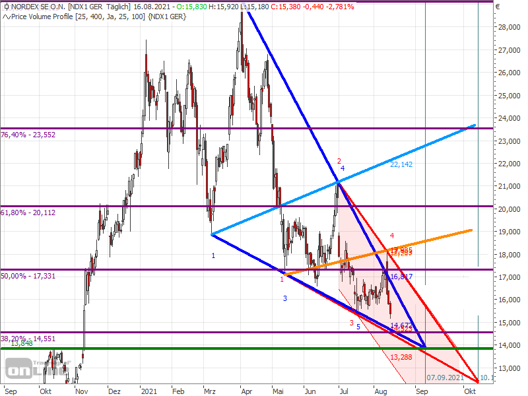528x396 pixels.
Task: Click the 07.09.2021 date marker label
Action: tap(445, 378)
